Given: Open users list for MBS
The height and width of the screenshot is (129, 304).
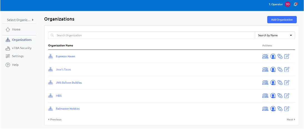Looking at the screenshot, I should click(x=265, y=96).
